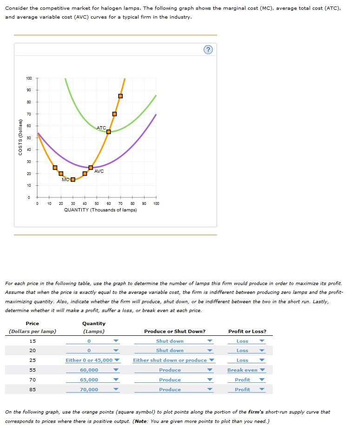This screenshot has height=428, width=363.
Task: Open the Loss dropdown for price 20
Action: (x=247, y=351)
